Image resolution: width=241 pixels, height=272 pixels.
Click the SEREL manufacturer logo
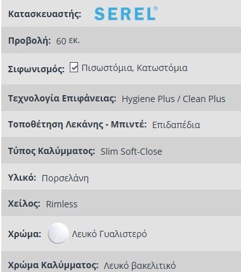126,13
